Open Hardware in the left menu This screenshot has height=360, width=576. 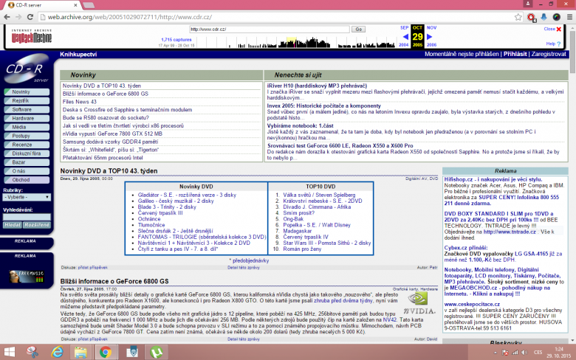pyautogui.click(x=27, y=118)
